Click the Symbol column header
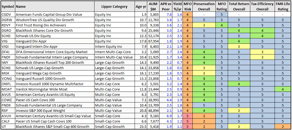This screenshot has height=130, width=292. 7,6
